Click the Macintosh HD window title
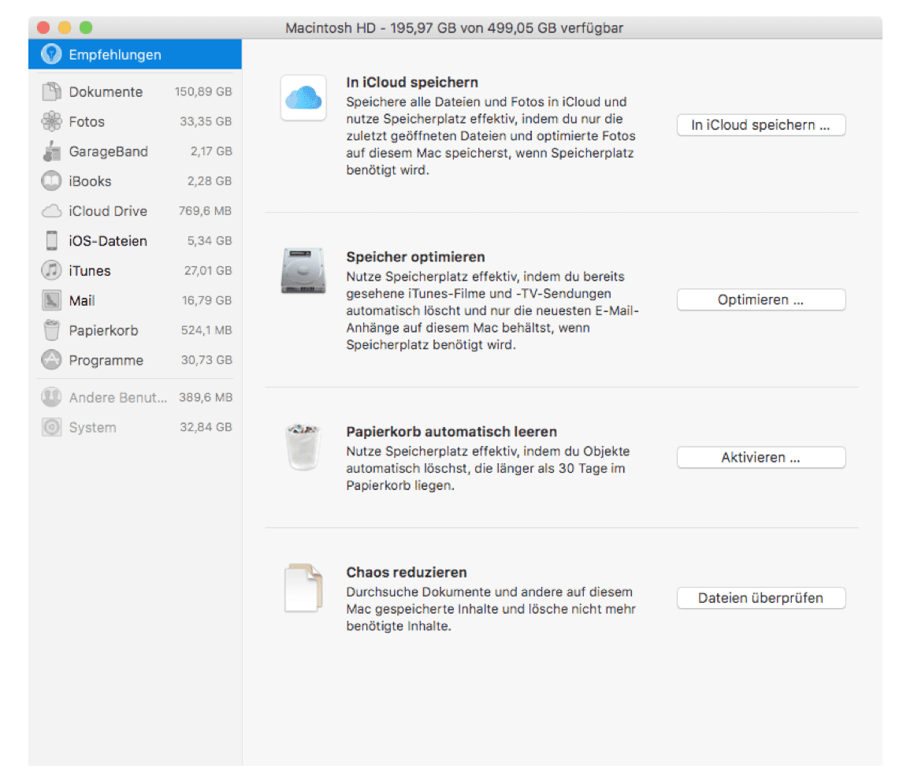The image size is (914, 780). coord(454,28)
